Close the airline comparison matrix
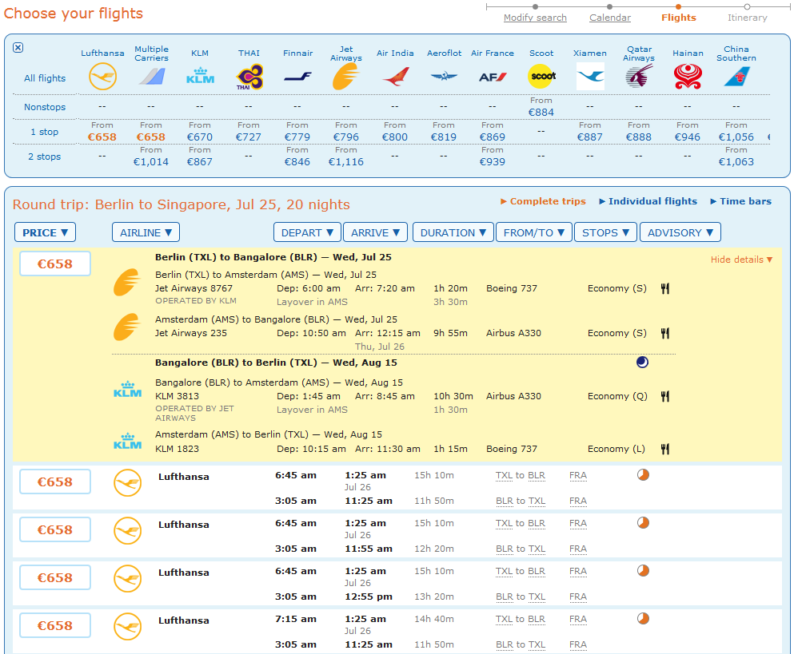The image size is (794, 654). point(18,47)
